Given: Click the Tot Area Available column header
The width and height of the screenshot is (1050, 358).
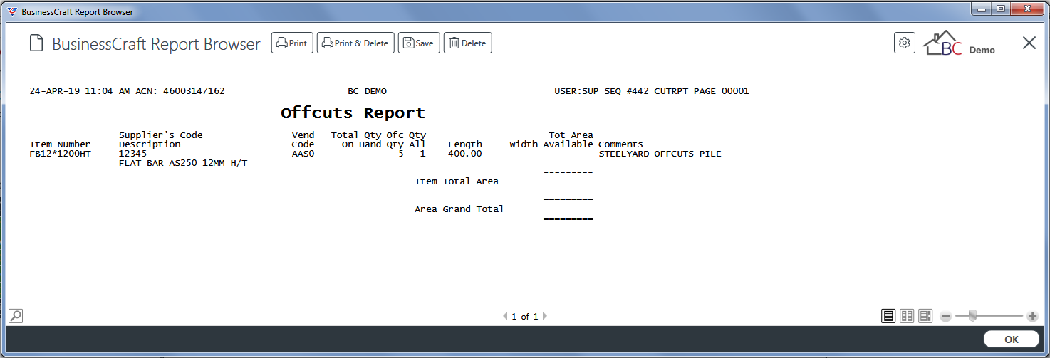Looking at the screenshot, I should click(568, 139).
